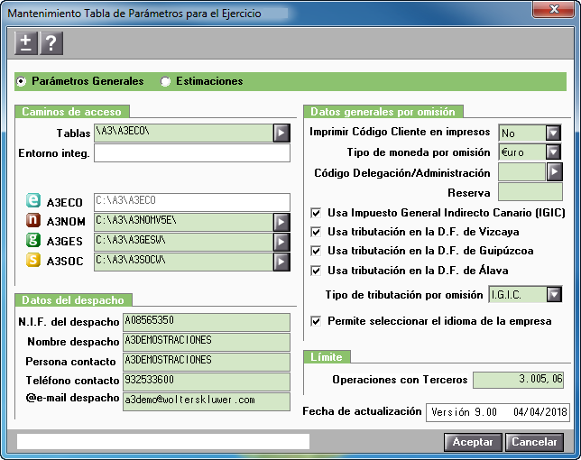The height and width of the screenshot is (460, 581).
Task: Click the A3ECO application icon
Action: [x=33, y=200]
